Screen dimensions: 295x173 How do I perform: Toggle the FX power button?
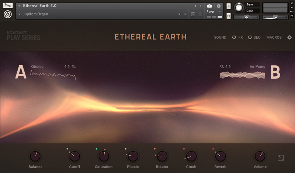tap(234, 37)
